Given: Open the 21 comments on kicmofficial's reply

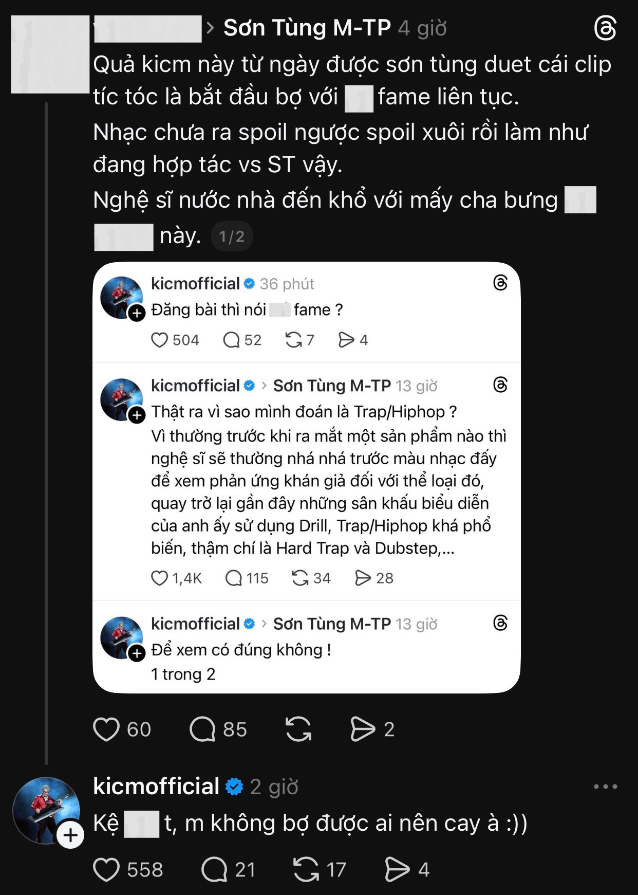Looking at the screenshot, I should pyautogui.click(x=214, y=870).
